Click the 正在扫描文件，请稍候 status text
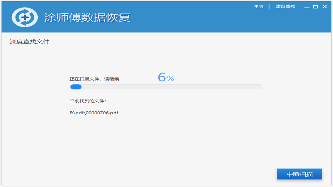 [x=96, y=79]
